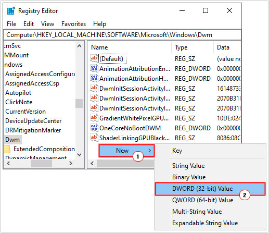Click the DWORD icon of OneCoreNoBootDWM value
The width and height of the screenshot is (269, 233).
point(94,128)
